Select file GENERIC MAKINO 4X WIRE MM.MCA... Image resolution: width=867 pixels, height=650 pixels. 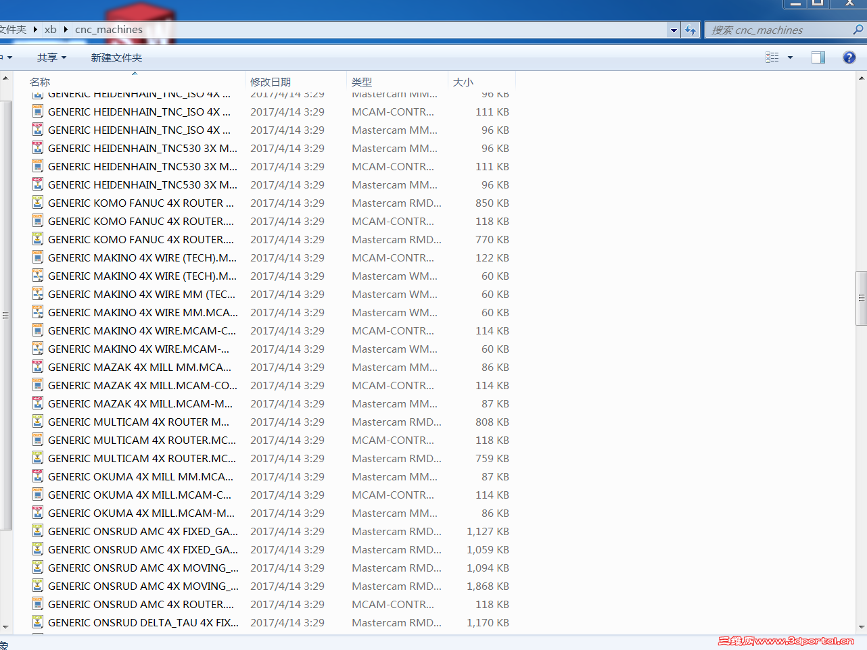click(143, 312)
